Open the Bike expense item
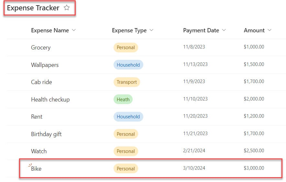 point(36,169)
